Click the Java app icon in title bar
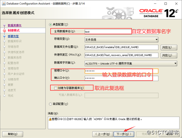182x138 pixels. point(4,4)
